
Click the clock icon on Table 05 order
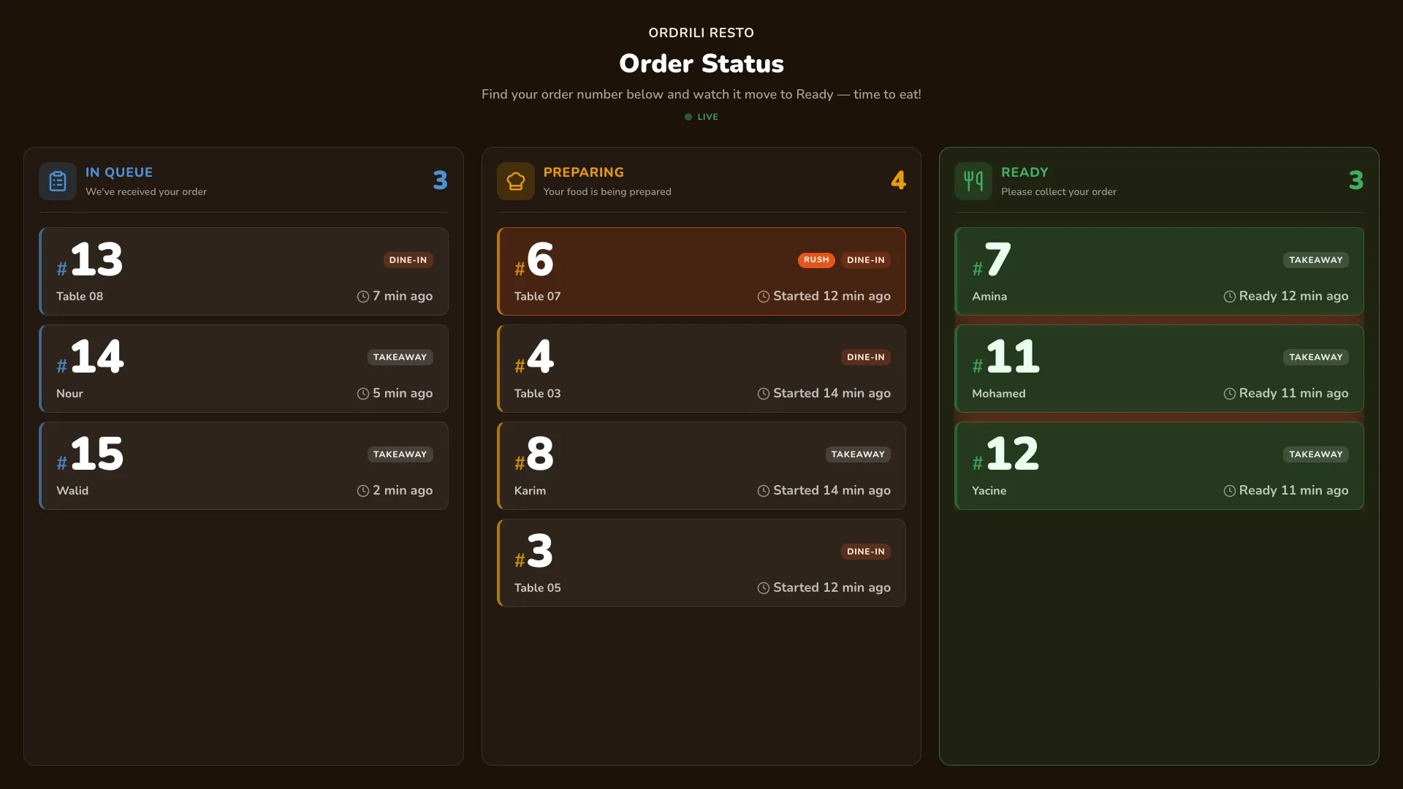[764, 588]
